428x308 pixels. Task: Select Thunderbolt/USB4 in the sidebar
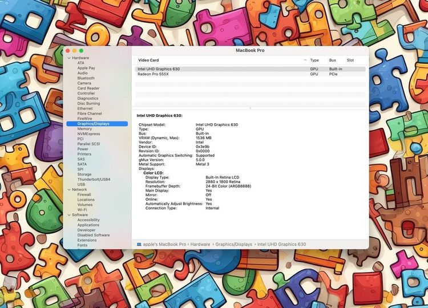coord(94,180)
